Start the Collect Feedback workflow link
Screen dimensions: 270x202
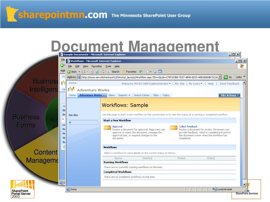coord(188,127)
